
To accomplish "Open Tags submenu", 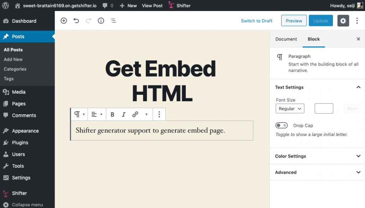I will (9, 79).
